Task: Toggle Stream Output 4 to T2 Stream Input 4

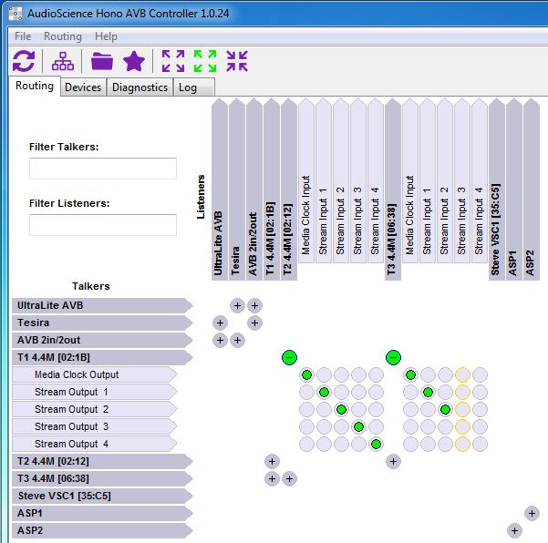Action: click(377, 444)
